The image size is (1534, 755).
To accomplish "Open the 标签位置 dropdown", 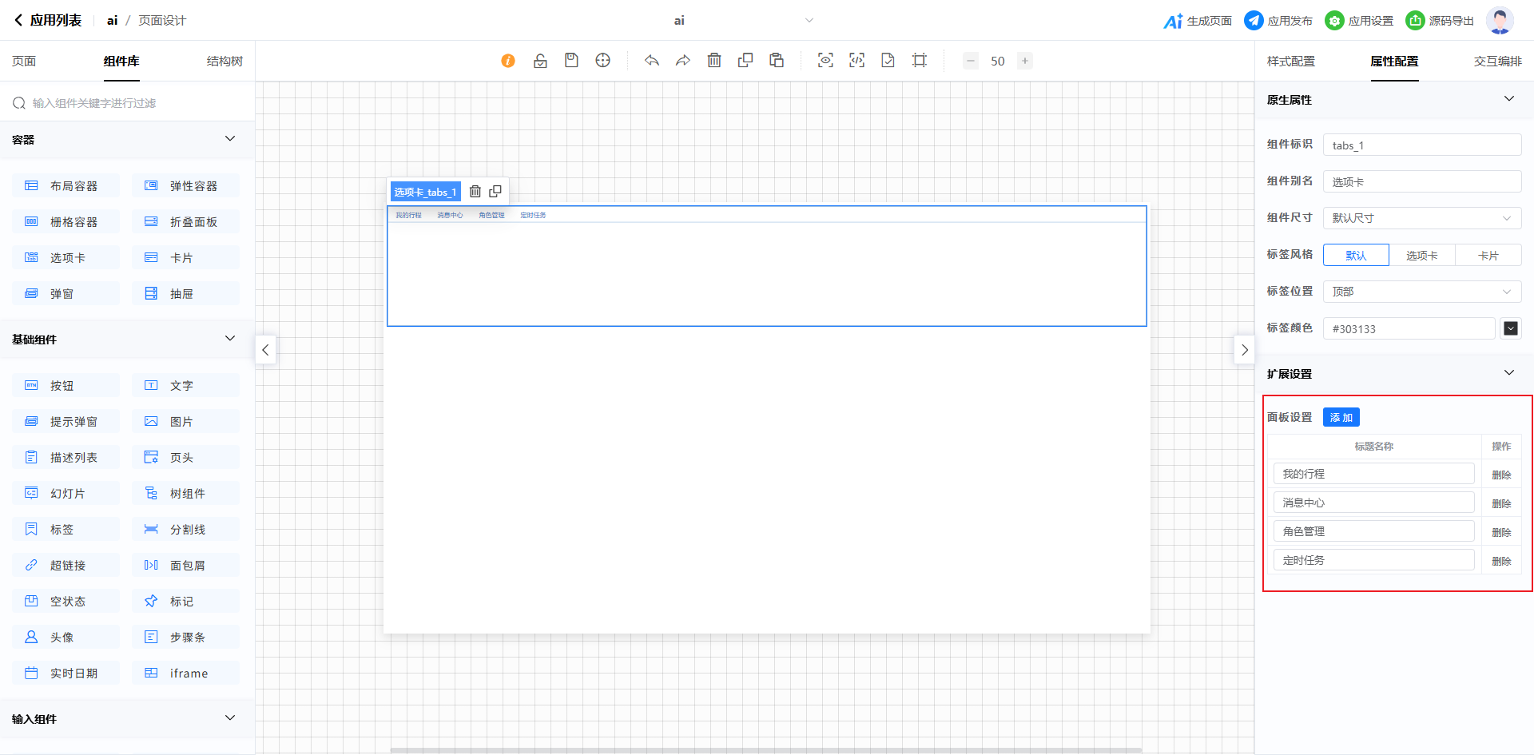I will [x=1421, y=292].
